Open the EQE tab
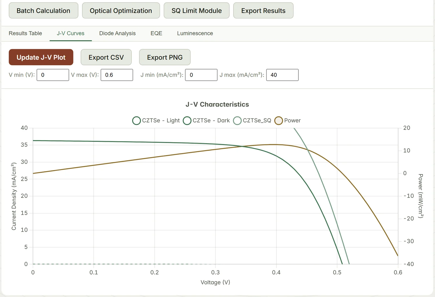Viewport: 435px width, 297px height. click(x=156, y=33)
